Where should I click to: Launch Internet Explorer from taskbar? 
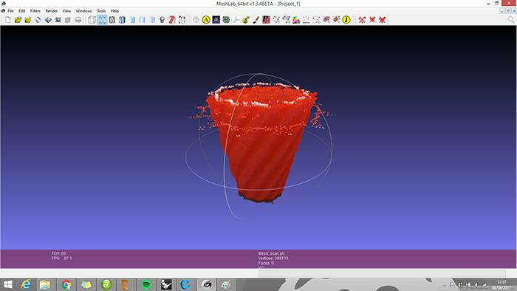point(26,284)
